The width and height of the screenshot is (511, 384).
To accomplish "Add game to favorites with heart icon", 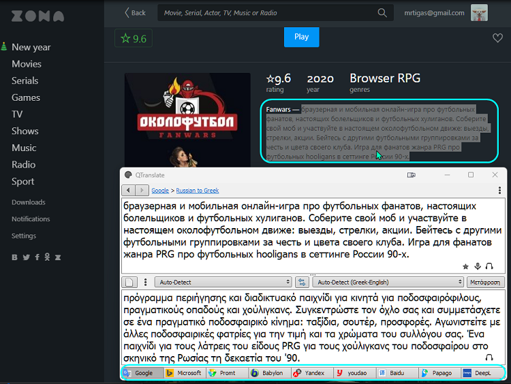I will coord(497,37).
